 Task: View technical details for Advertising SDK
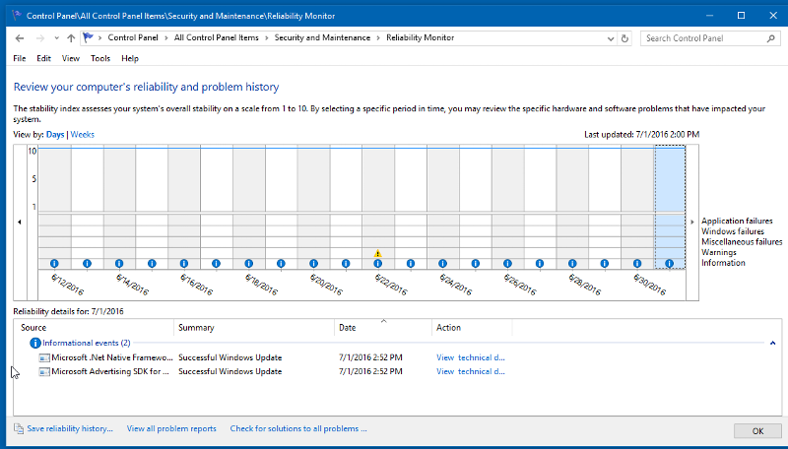pyautogui.click(x=471, y=371)
